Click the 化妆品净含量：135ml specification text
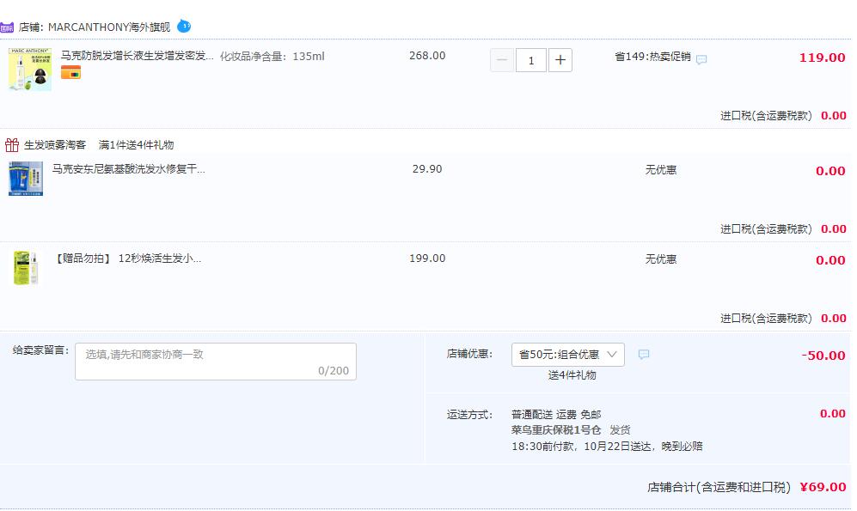Screen dimensions: 857x511 click(x=272, y=56)
